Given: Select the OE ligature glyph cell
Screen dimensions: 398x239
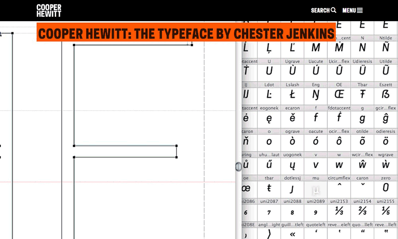Looking at the screenshot, I should click(339, 94).
